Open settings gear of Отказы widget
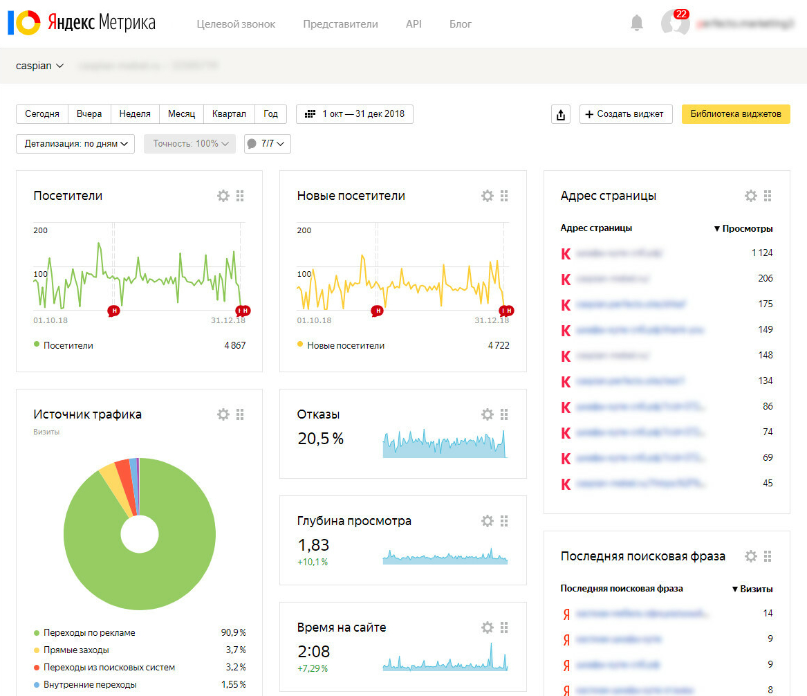 (487, 414)
